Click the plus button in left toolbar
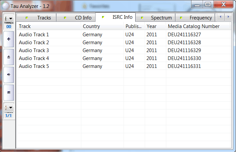Screen dimensions: 236x152 [x=9, y=39]
